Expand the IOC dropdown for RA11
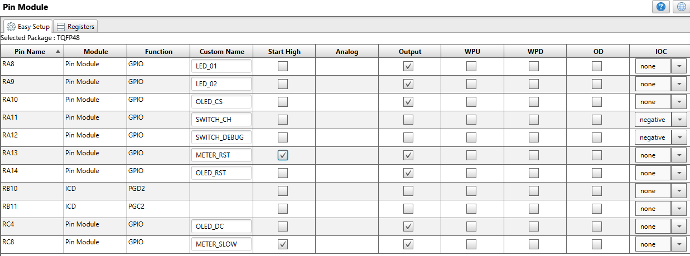 [x=679, y=120]
